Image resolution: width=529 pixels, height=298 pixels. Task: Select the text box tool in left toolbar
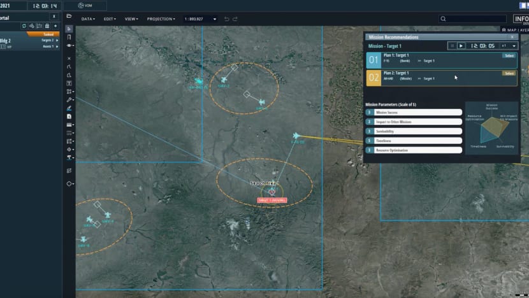(x=69, y=83)
